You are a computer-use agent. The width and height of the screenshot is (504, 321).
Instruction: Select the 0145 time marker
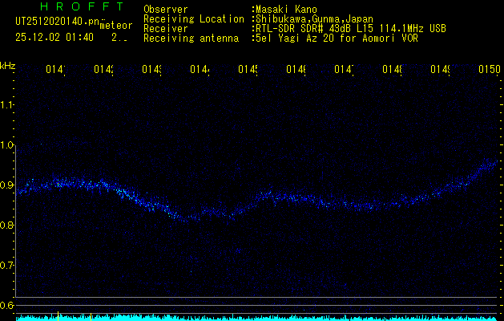pos(248,71)
